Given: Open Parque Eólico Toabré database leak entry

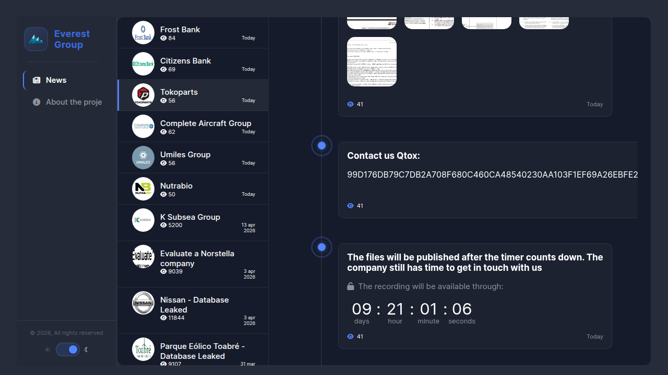Looking at the screenshot, I should click(202, 351).
